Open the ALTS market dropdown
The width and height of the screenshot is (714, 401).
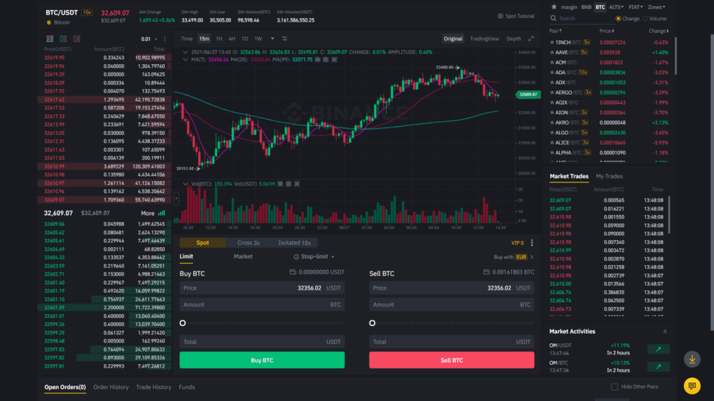(616, 7)
